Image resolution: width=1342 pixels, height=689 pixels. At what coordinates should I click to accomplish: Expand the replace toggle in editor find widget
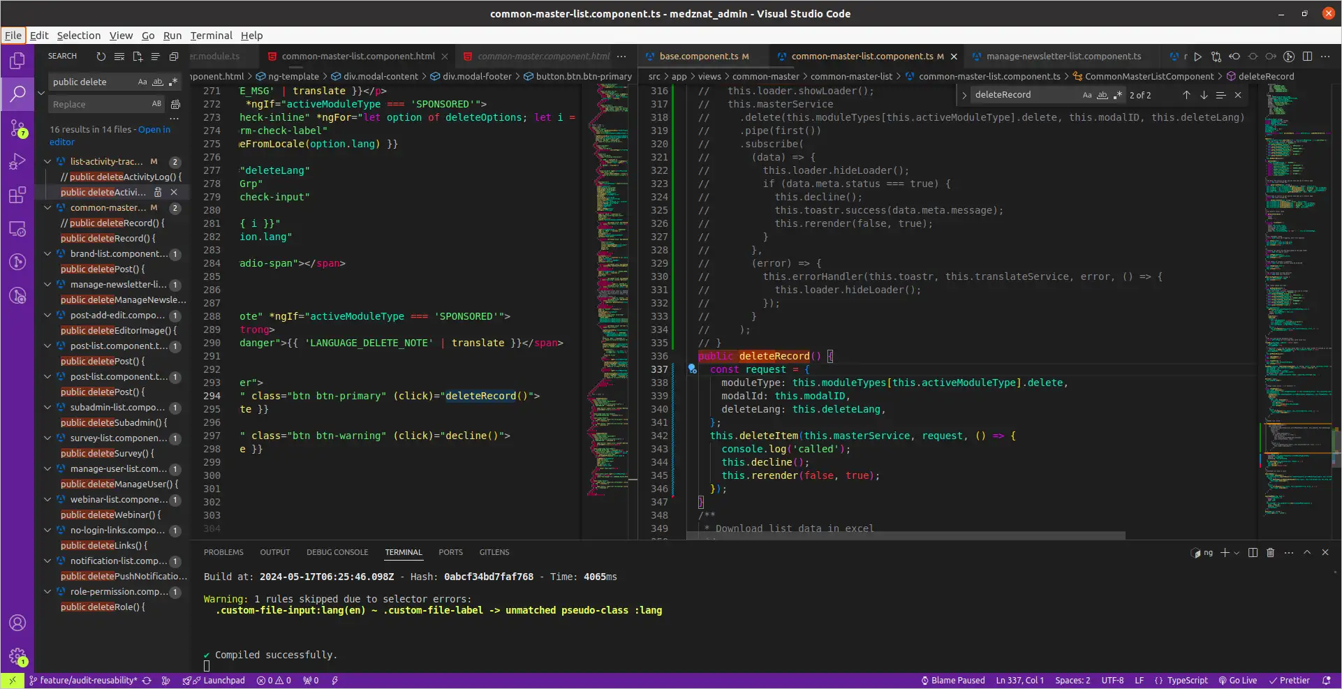964,95
